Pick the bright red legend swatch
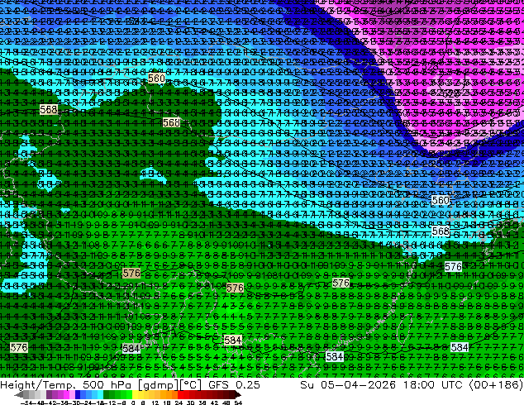This screenshot has height=405, width=524. [180, 395]
